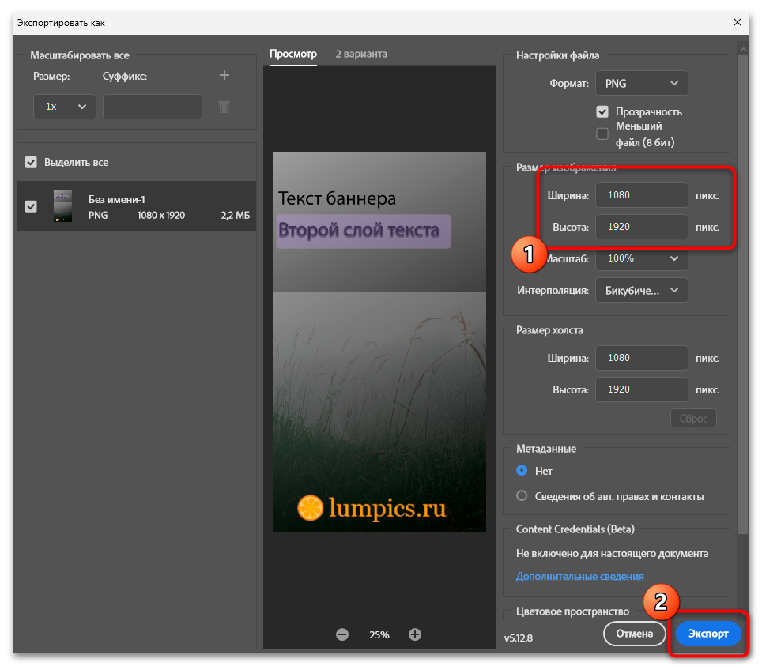Zoom in the preview with plus icon

pyautogui.click(x=415, y=634)
